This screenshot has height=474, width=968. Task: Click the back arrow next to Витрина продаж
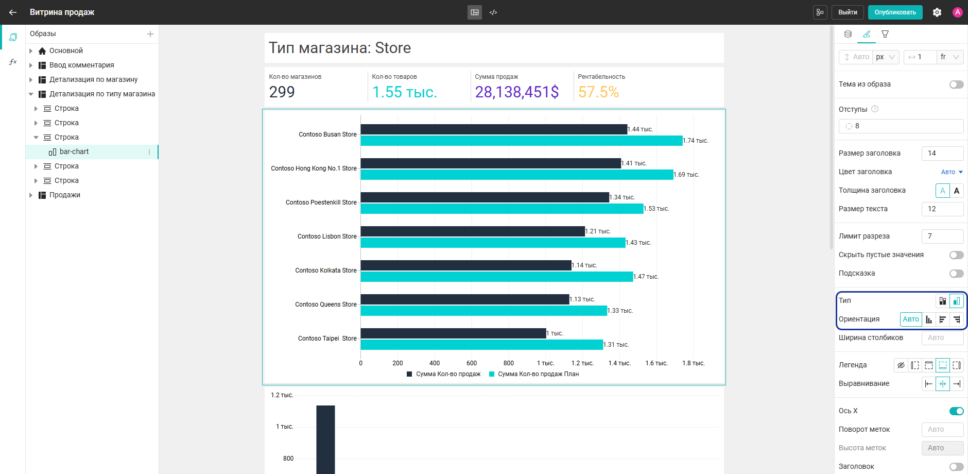coord(13,12)
